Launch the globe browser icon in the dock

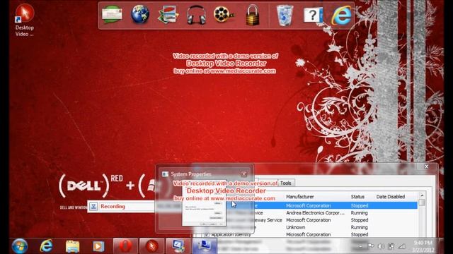coord(140,14)
